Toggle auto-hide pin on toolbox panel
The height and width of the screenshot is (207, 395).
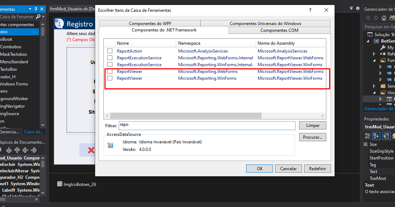coord(36,9)
